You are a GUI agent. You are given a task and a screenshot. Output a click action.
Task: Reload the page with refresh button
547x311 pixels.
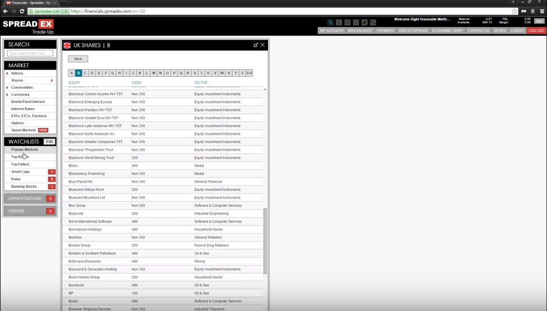pos(22,11)
